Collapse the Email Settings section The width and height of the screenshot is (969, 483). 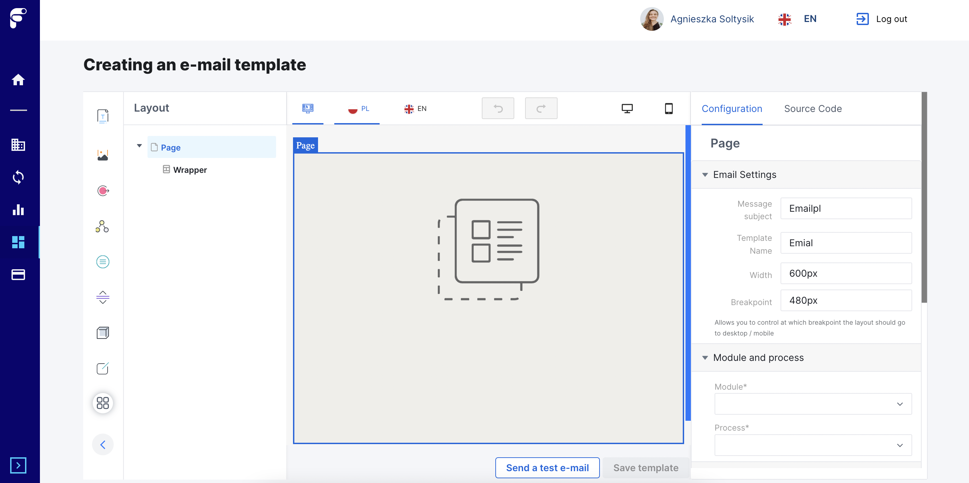[705, 175]
